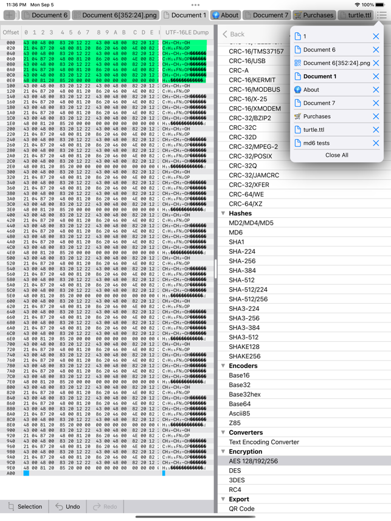Go Back in the tools panel
391x521 pixels.
coord(234,34)
